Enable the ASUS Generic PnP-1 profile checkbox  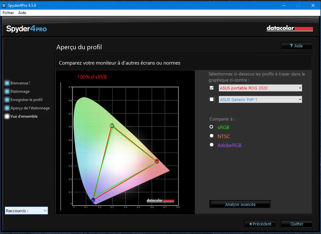[212, 99]
